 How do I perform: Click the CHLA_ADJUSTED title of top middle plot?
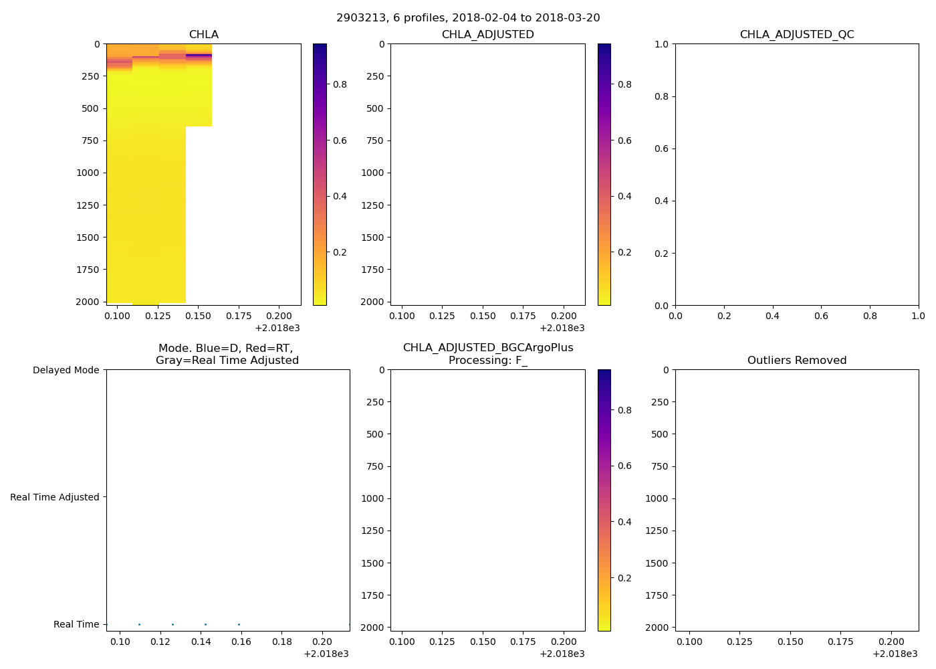[x=487, y=35]
